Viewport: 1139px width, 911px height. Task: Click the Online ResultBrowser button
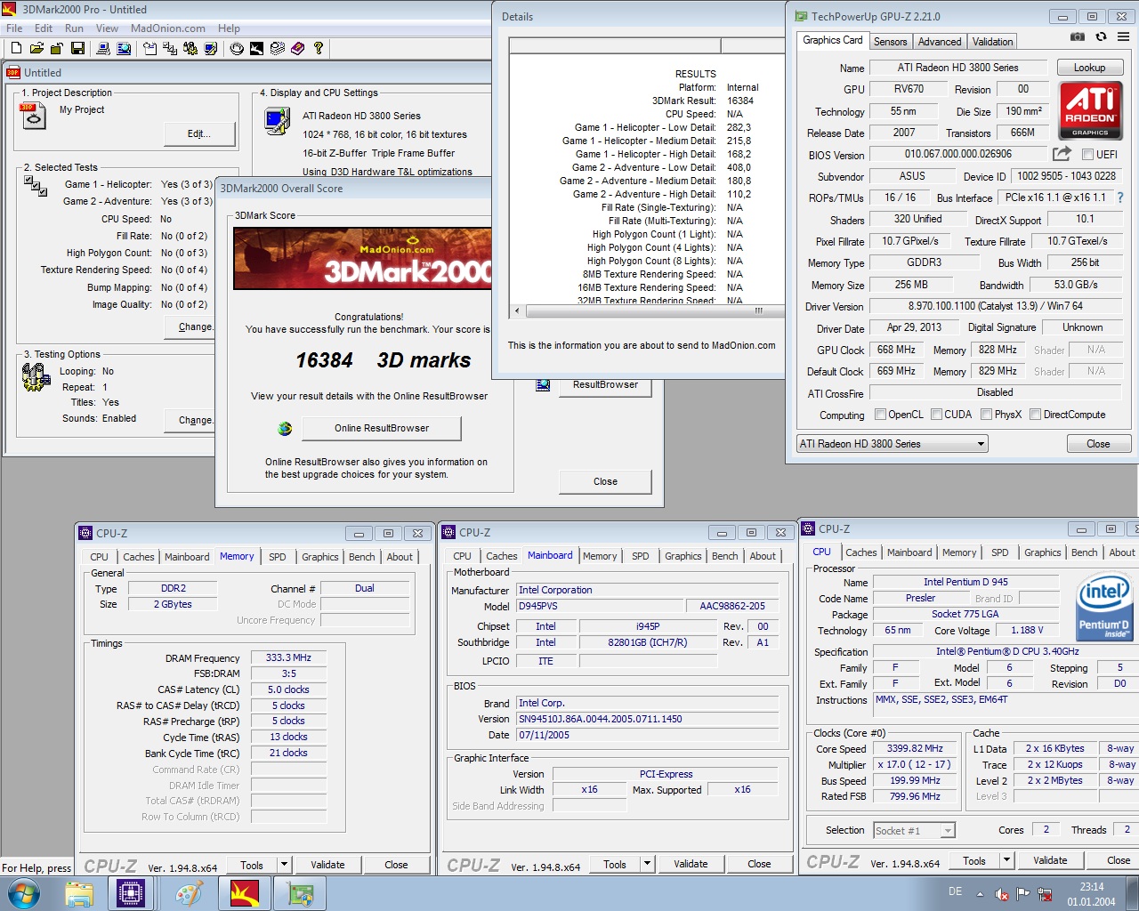pos(382,429)
